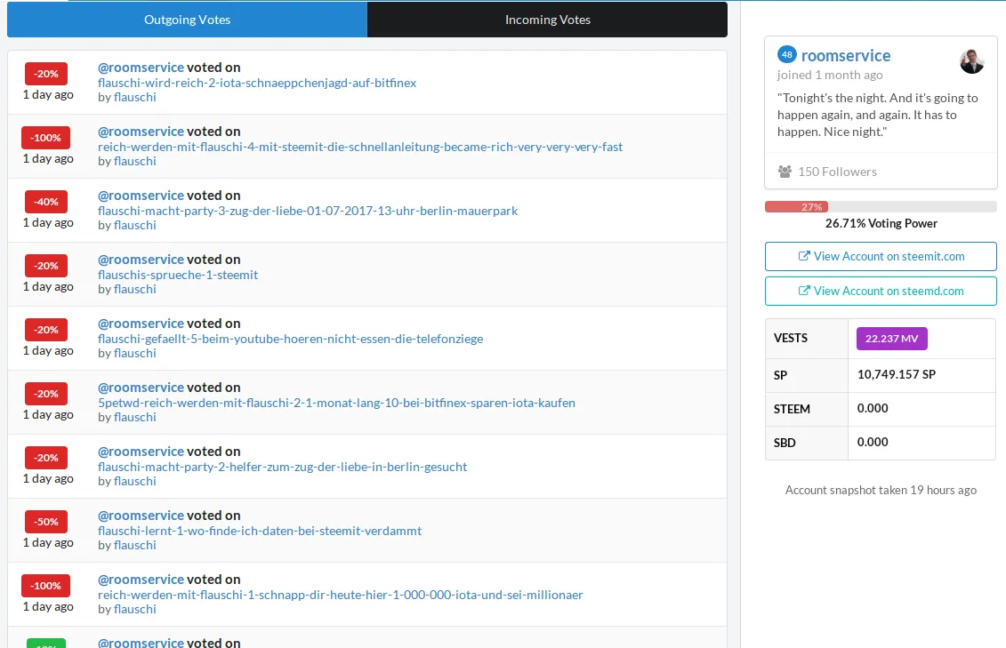Switch to the Incoming Votes tab
Viewport: 1006px width, 648px height.
point(547,20)
